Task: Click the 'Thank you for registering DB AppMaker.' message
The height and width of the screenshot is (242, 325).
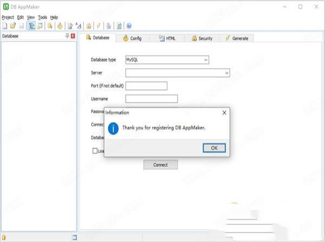Action: (x=164, y=127)
